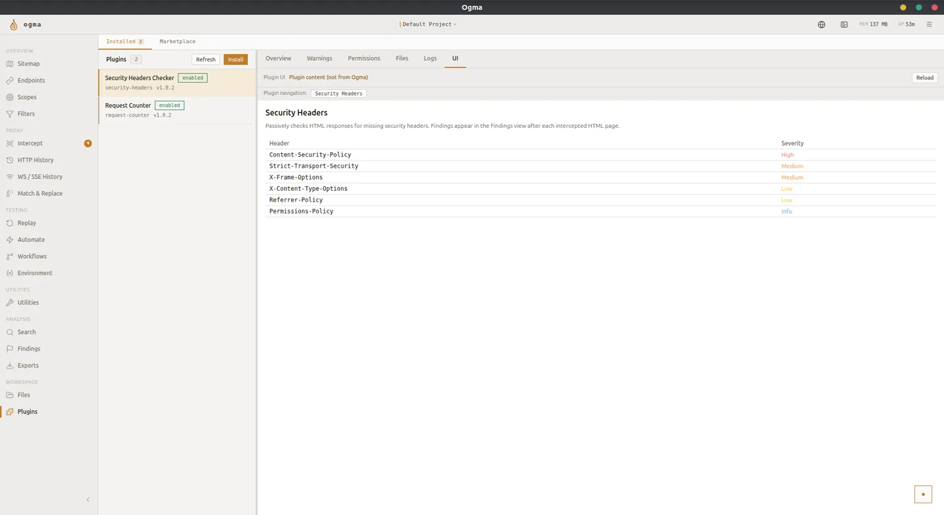The image size is (944, 515).
Task: Open the Default Project dropdown
Action: (x=427, y=24)
